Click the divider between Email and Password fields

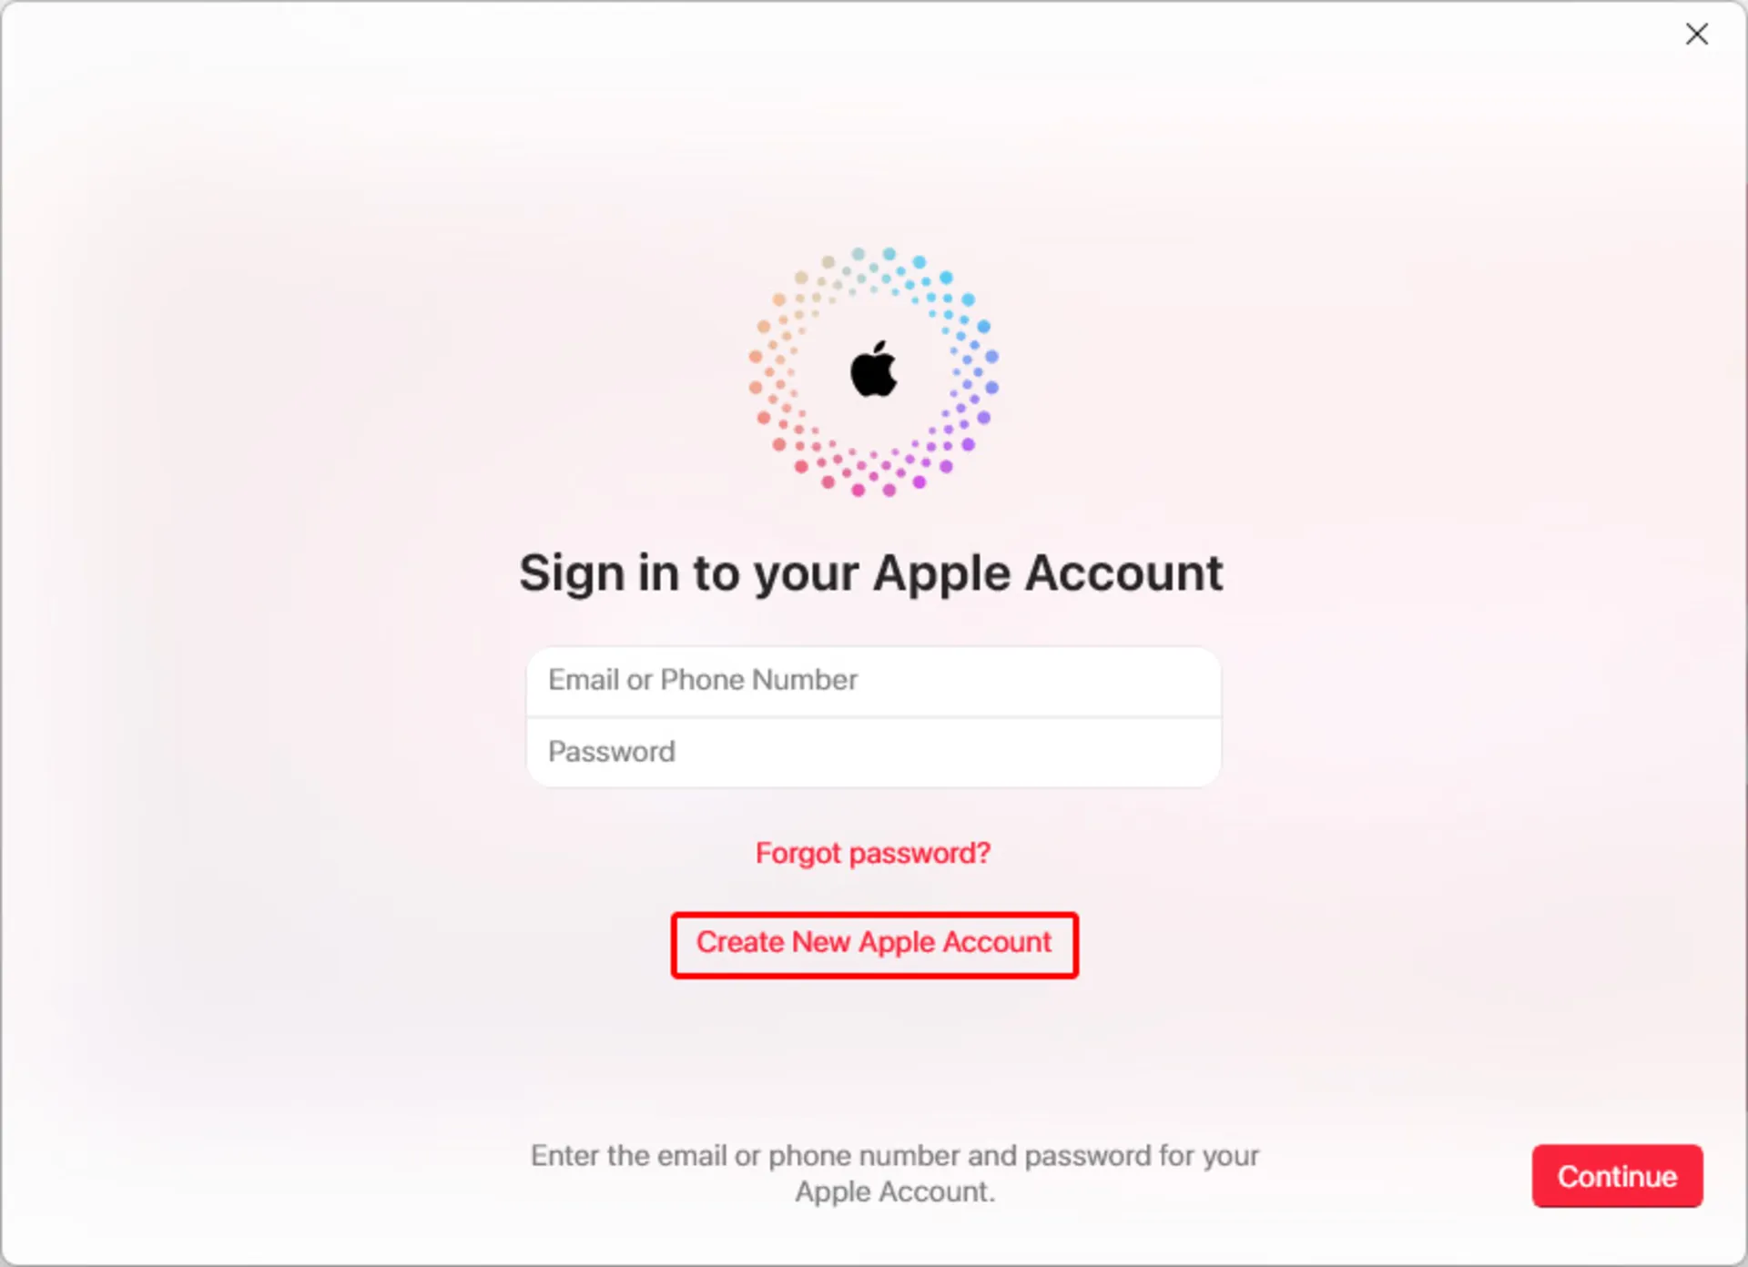tap(873, 717)
